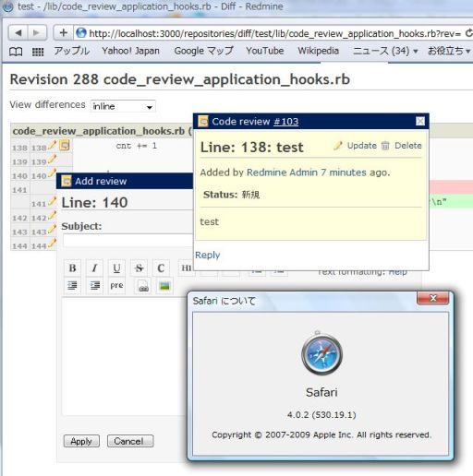Apply underline formatting in review editor
This screenshot has height=476, width=473.
click(x=116, y=268)
